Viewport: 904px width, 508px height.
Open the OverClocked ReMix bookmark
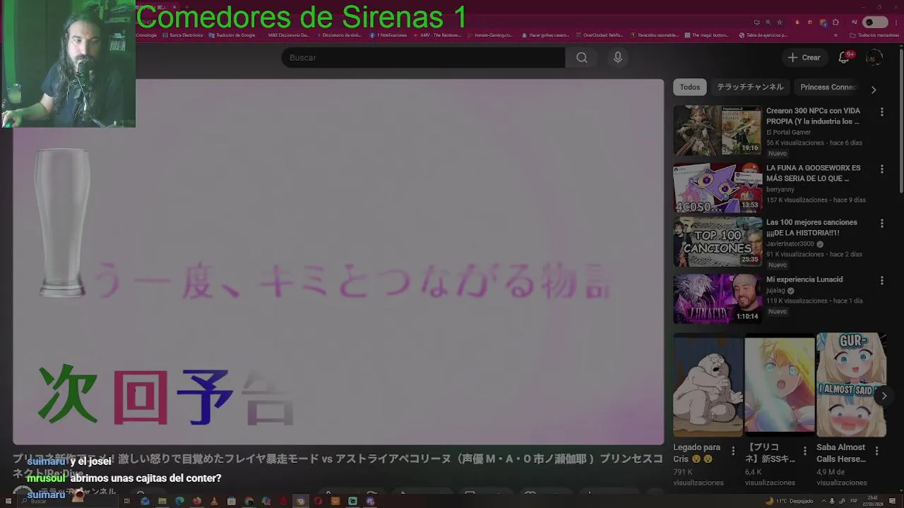[600, 35]
